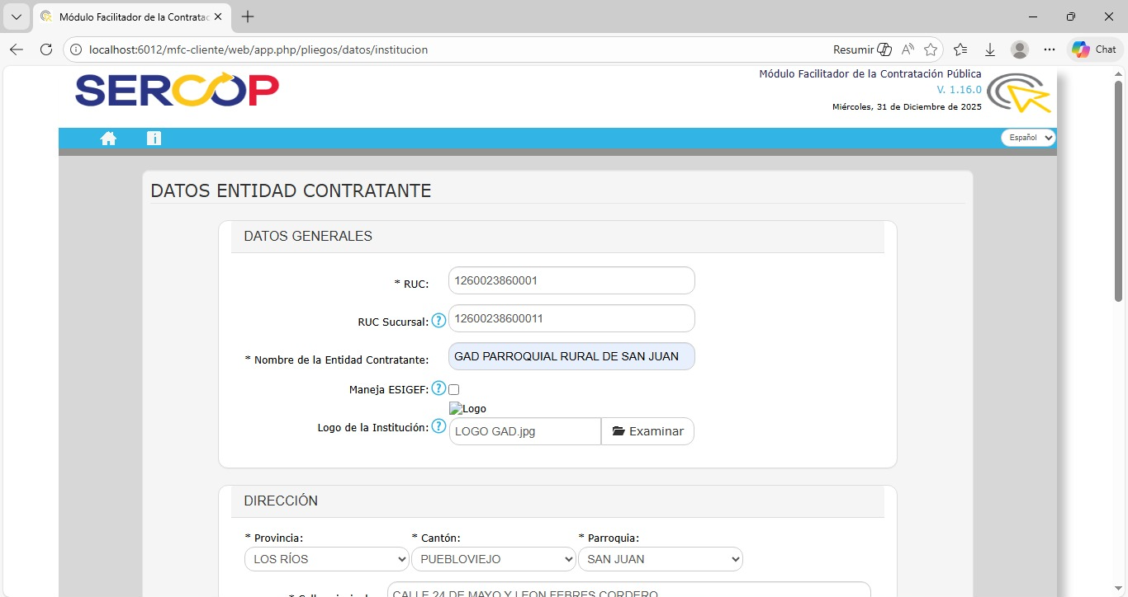Open the information icon in navbar
The image size is (1128, 597).
click(x=154, y=139)
